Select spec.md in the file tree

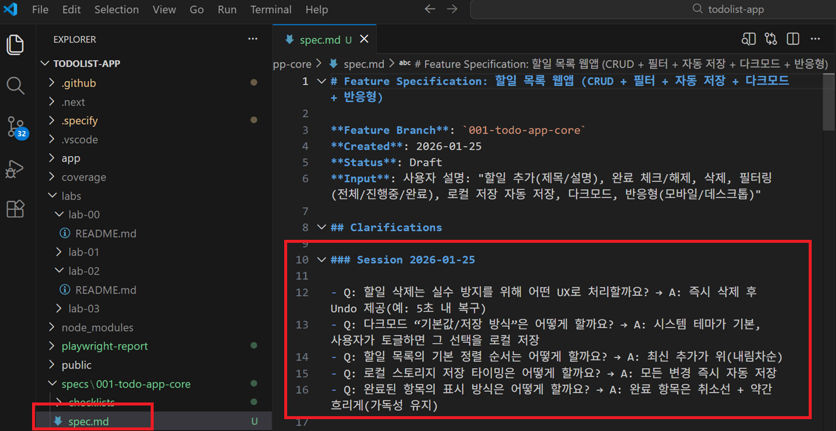(x=88, y=422)
